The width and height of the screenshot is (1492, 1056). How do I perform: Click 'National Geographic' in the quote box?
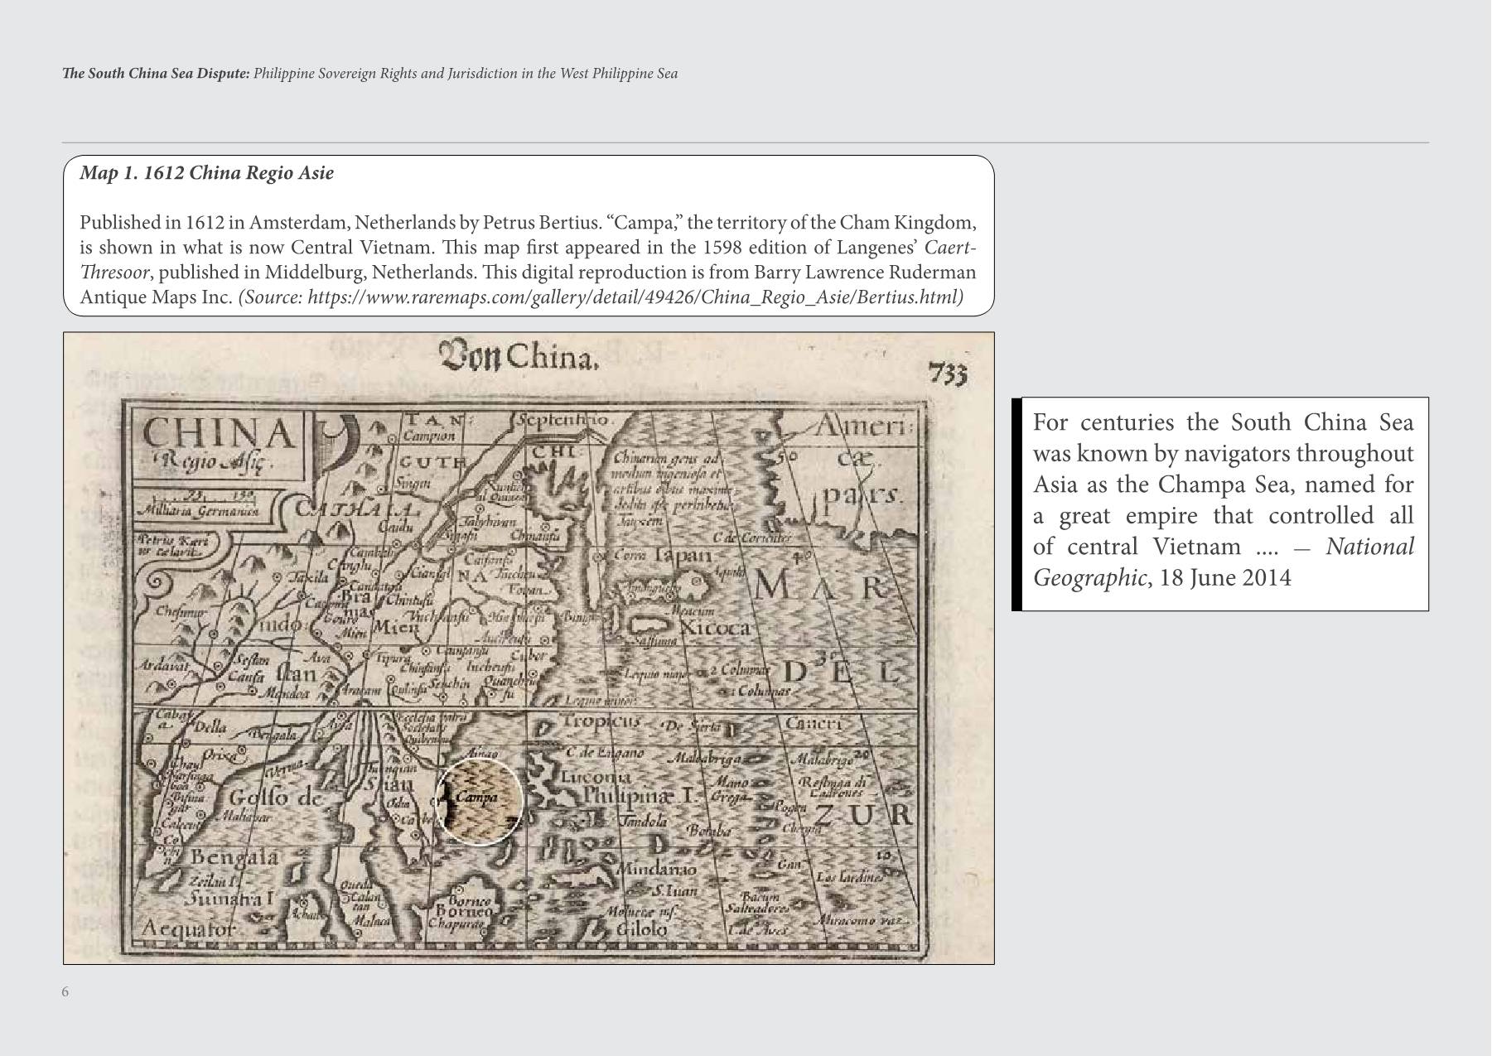pos(1224,562)
